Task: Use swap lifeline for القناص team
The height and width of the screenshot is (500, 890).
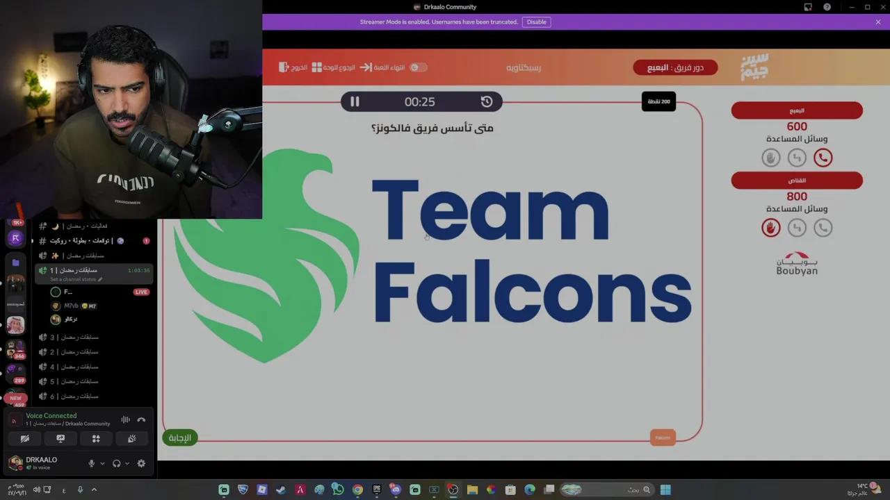Action: click(797, 228)
